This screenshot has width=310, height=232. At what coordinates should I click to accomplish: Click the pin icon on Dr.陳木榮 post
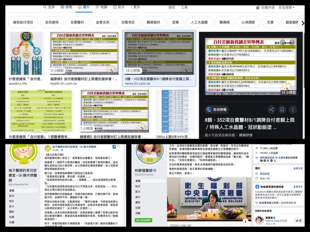[114, 147]
